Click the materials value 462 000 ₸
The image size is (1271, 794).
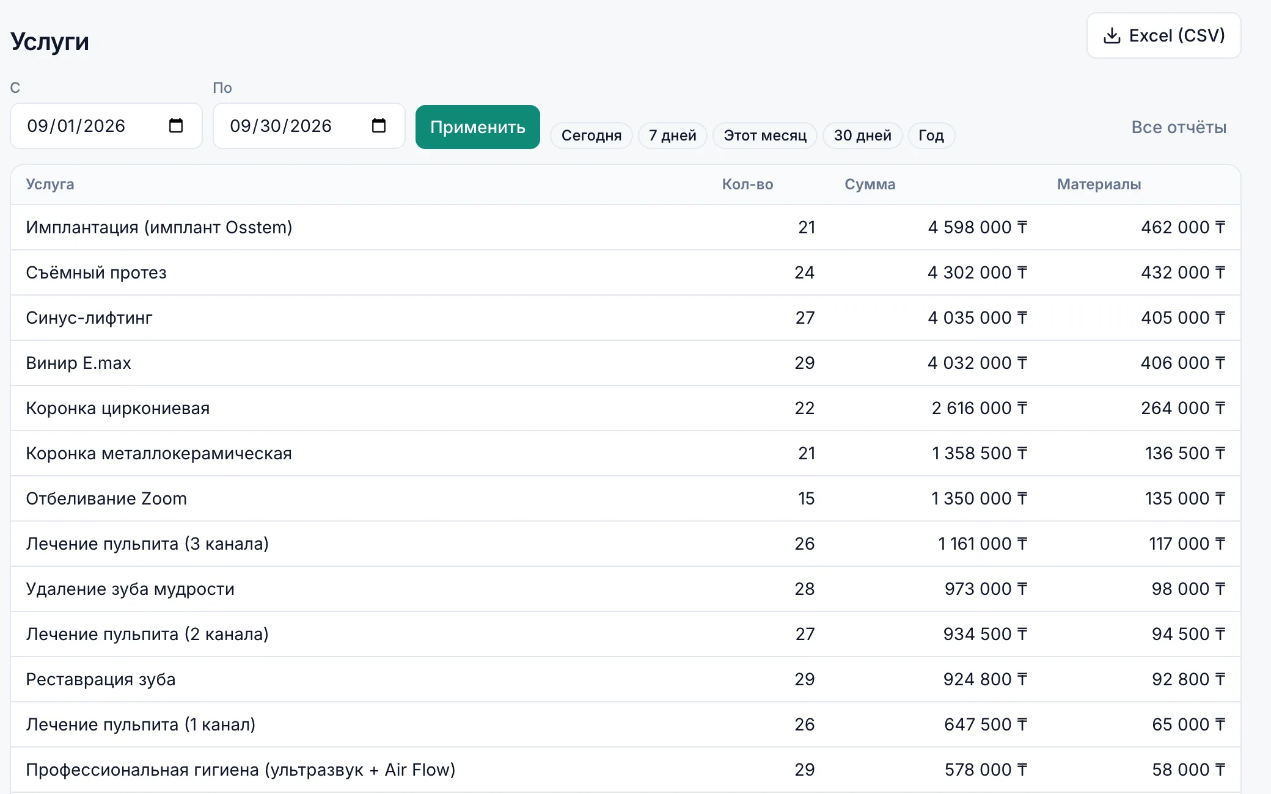tap(1183, 227)
